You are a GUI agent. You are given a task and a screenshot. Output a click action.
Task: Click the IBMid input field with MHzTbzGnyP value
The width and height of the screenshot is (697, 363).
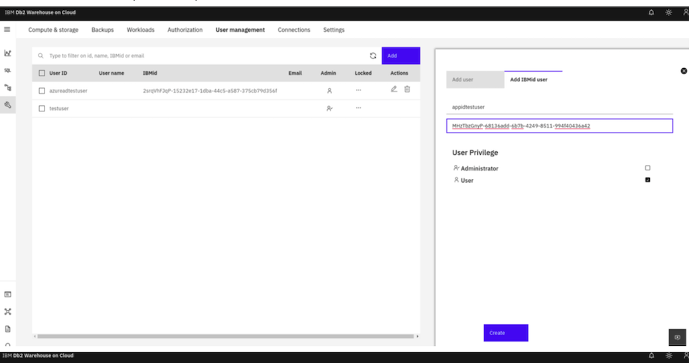coord(560,126)
